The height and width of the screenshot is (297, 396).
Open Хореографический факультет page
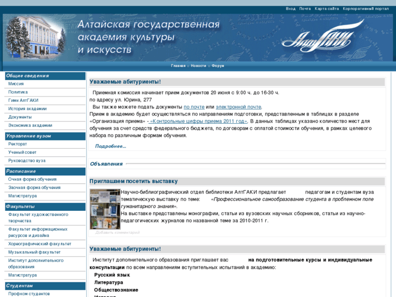(40, 244)
